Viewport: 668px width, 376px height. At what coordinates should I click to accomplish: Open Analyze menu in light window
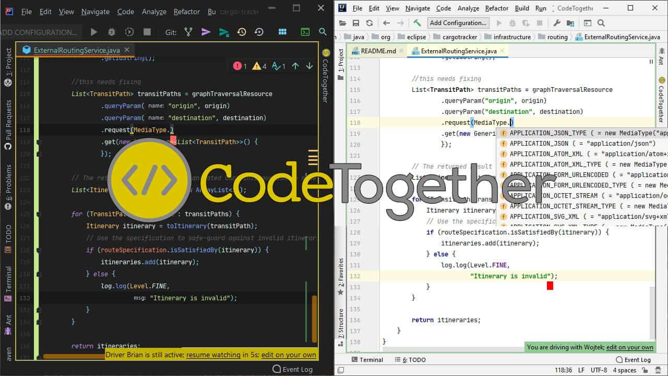pos(468,8)
